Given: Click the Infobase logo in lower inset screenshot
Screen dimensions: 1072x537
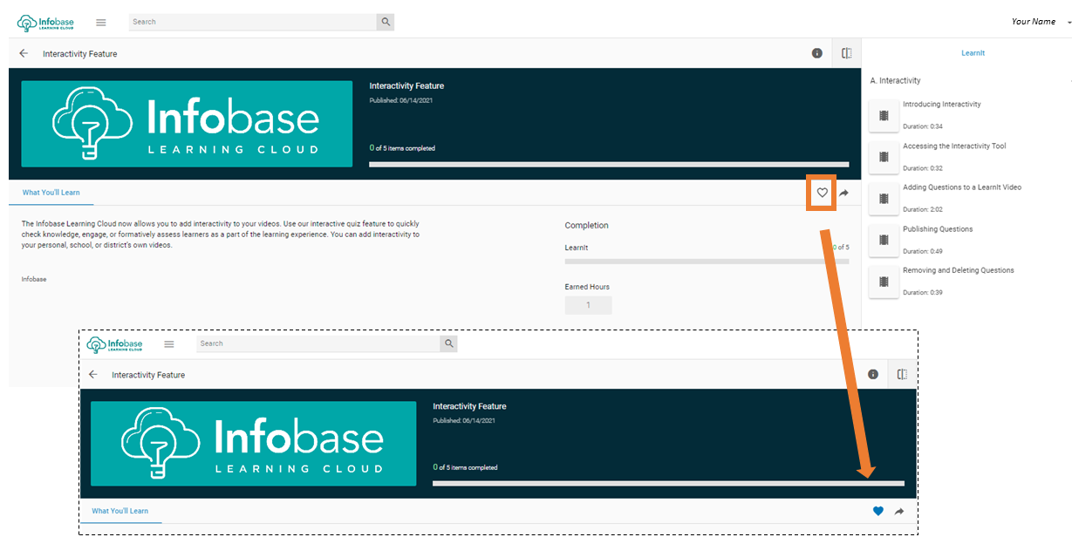Looking at the screenshot, I should pos(115,344).
